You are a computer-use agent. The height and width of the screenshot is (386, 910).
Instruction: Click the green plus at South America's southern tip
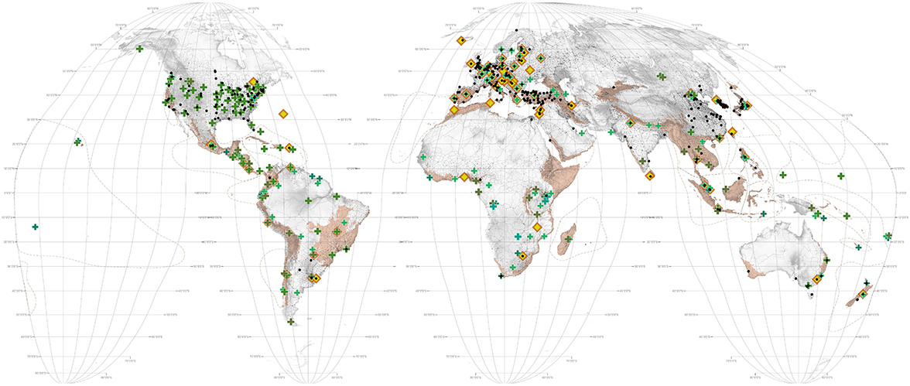pos(291,322)
